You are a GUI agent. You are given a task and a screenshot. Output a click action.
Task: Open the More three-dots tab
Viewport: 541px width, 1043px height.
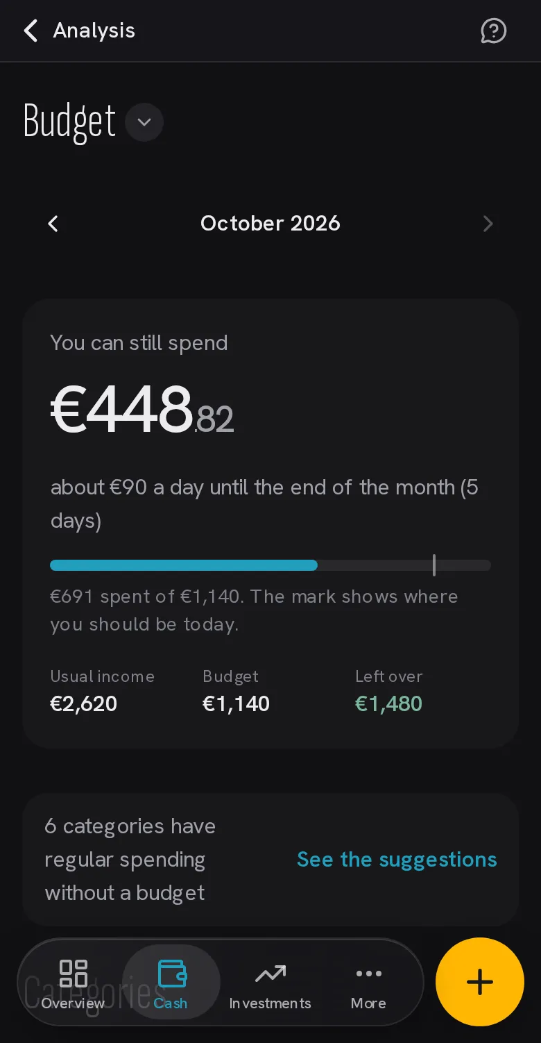368,984
